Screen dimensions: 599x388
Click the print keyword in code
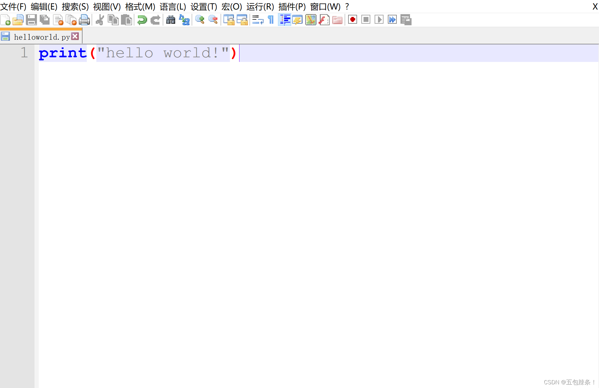[63, 53]
